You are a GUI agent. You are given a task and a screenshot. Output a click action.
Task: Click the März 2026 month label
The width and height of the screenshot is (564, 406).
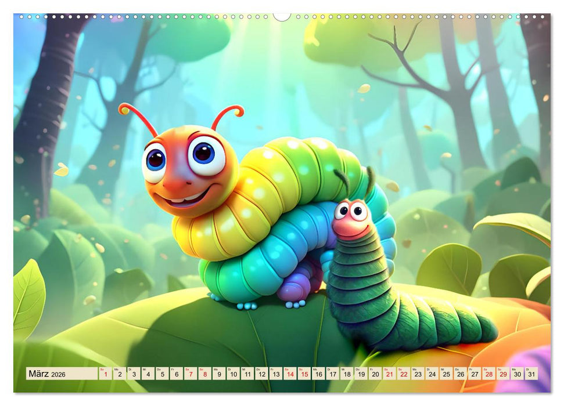pos(47,374)
